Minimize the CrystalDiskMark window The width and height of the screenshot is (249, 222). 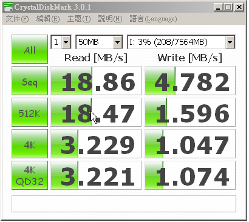tap(218, 7)
